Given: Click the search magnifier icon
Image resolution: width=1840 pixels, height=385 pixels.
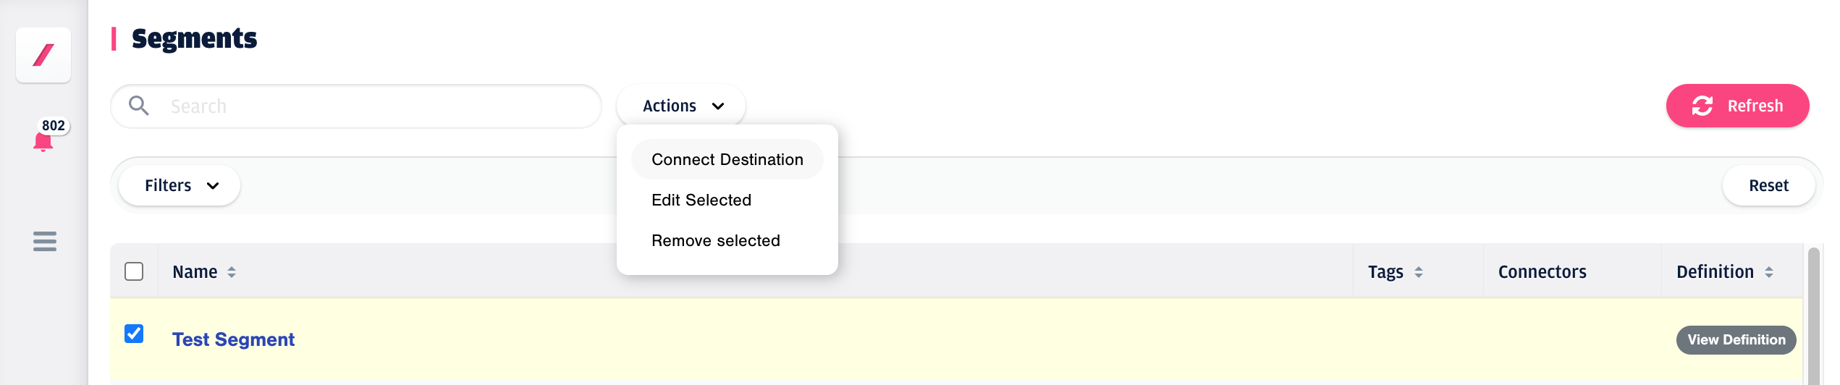Looking at the screenshot, I should 138,106.
